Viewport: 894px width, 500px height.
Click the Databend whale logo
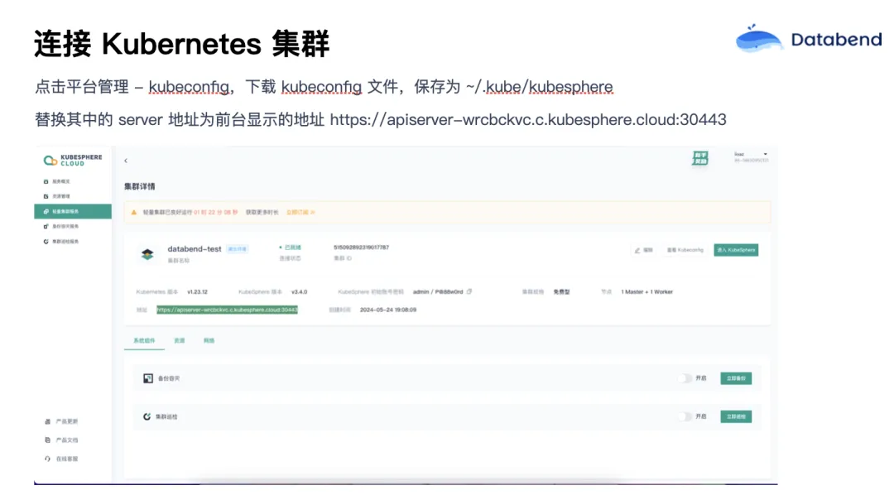pos(759,39)
